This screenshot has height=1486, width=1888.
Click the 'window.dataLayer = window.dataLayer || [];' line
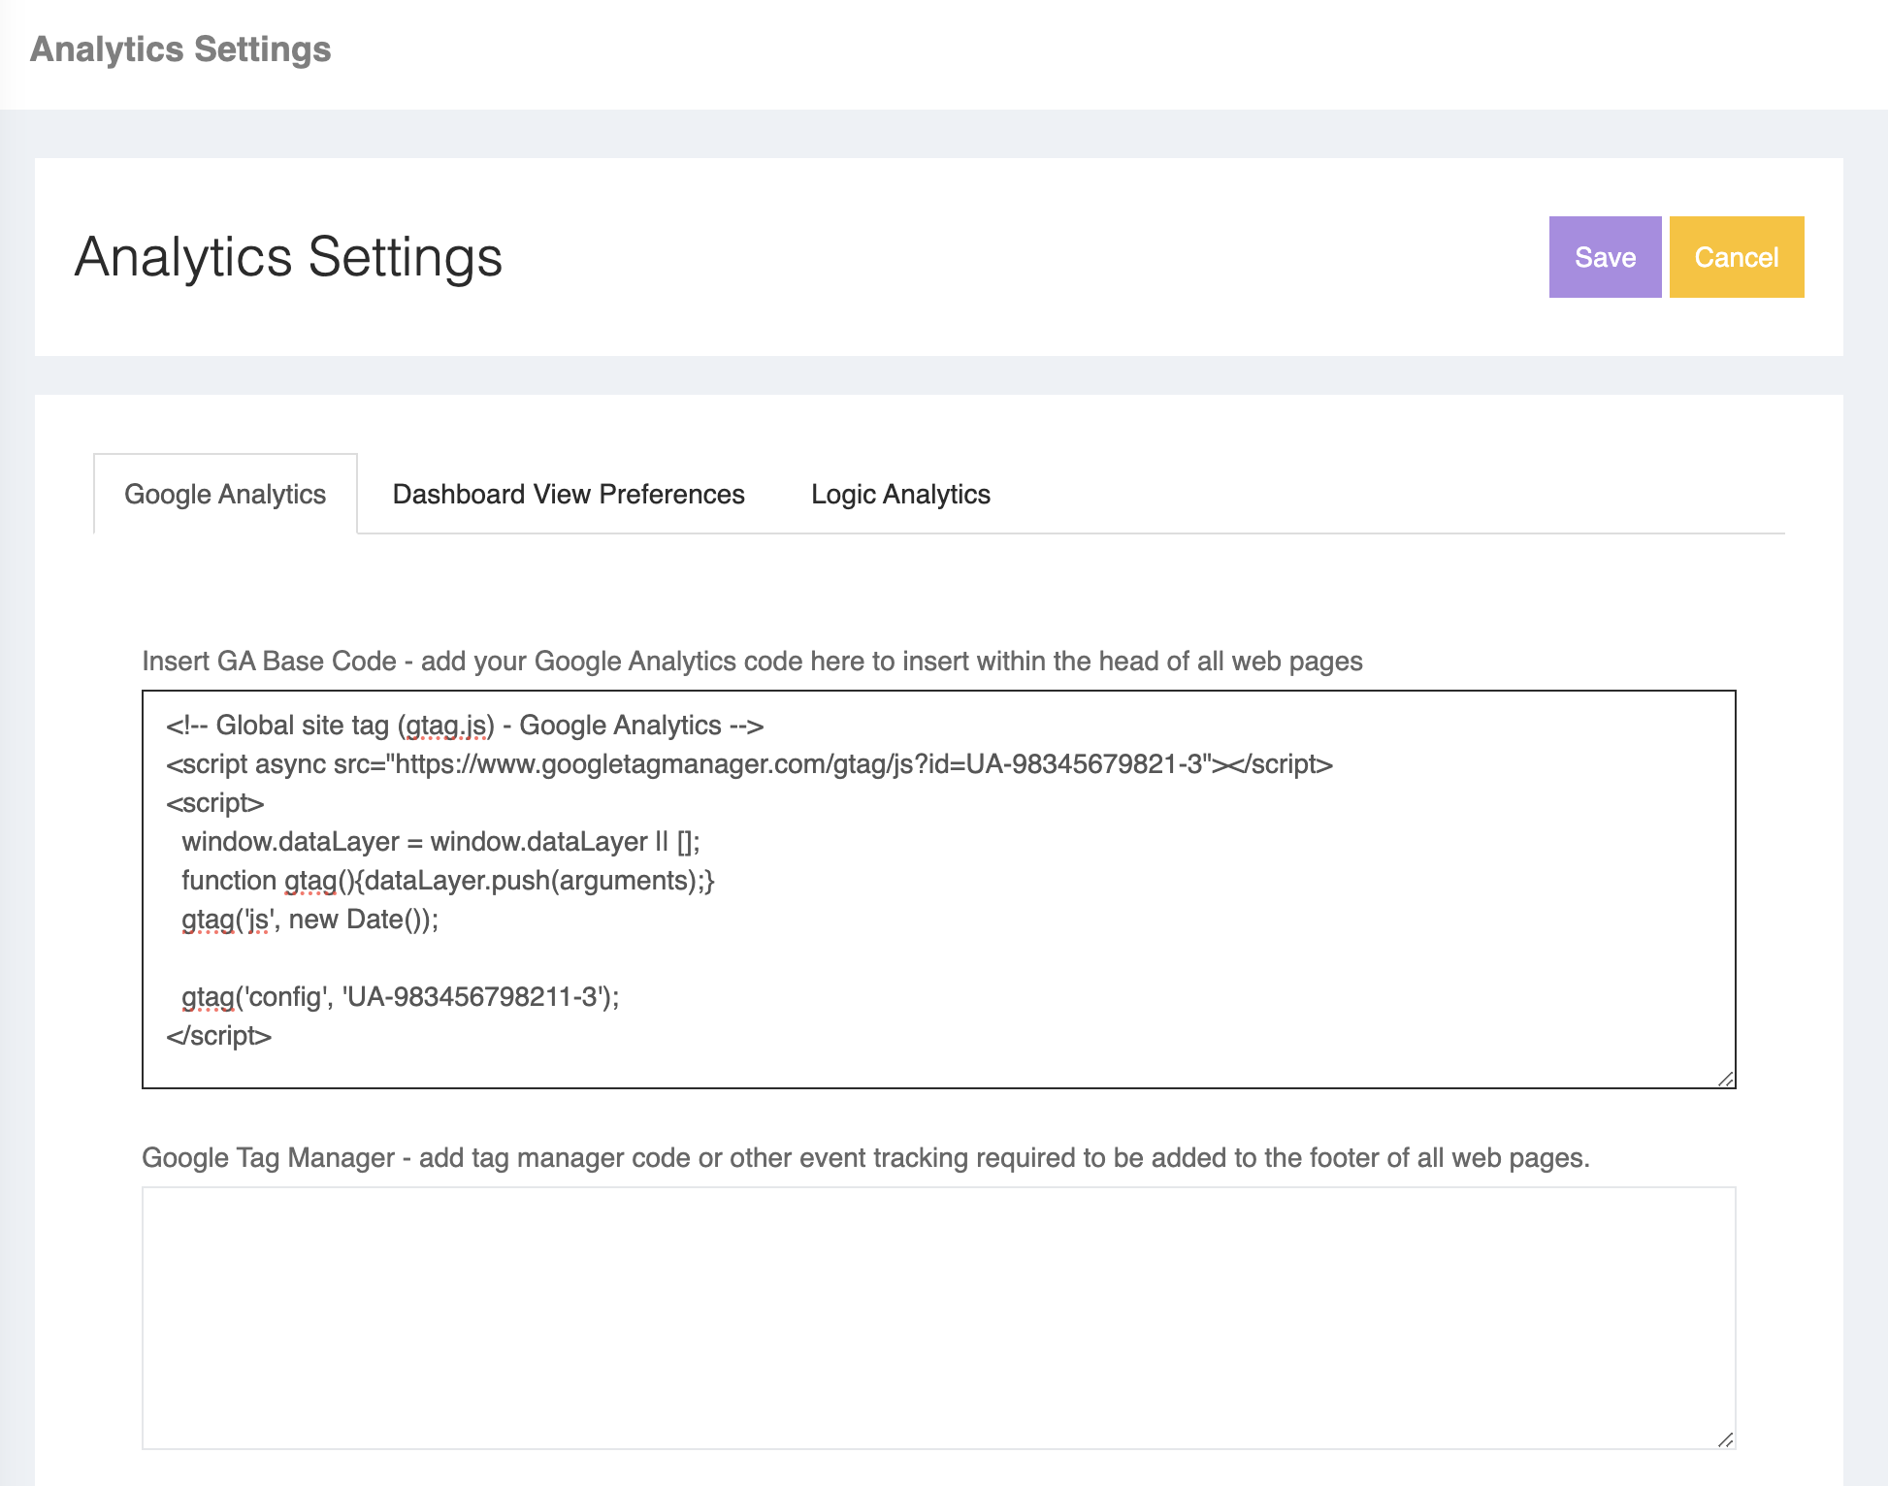(440, 841)
